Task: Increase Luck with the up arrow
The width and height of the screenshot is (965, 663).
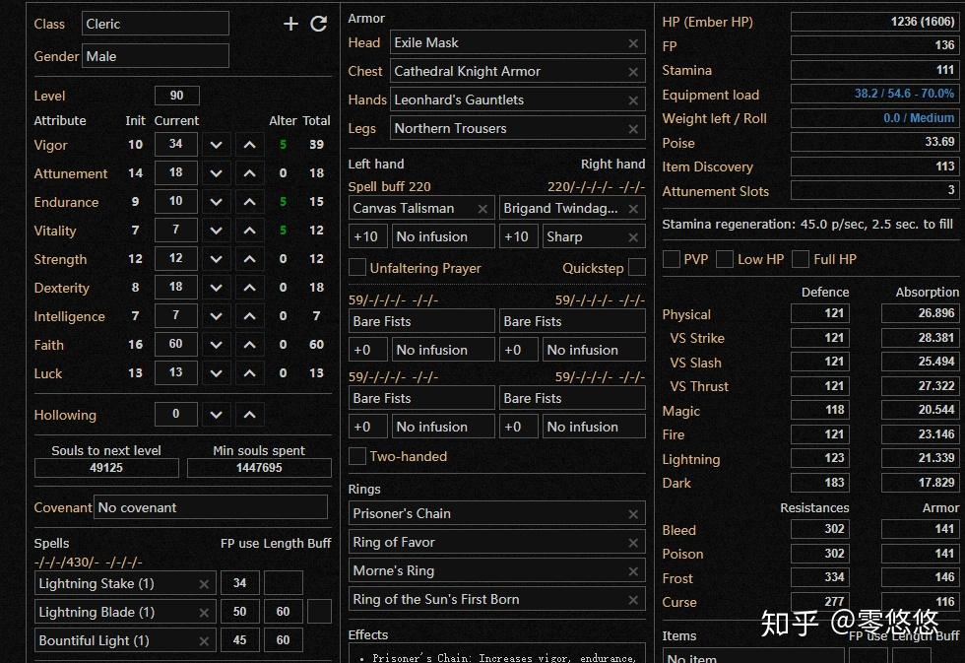Action: tap(249, 373)
